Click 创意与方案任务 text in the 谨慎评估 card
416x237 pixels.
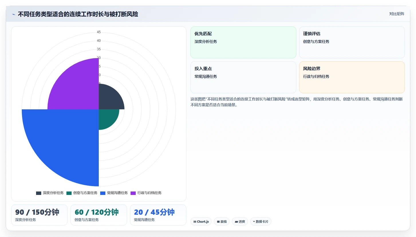pyautogui.click(x=316, y=42)
